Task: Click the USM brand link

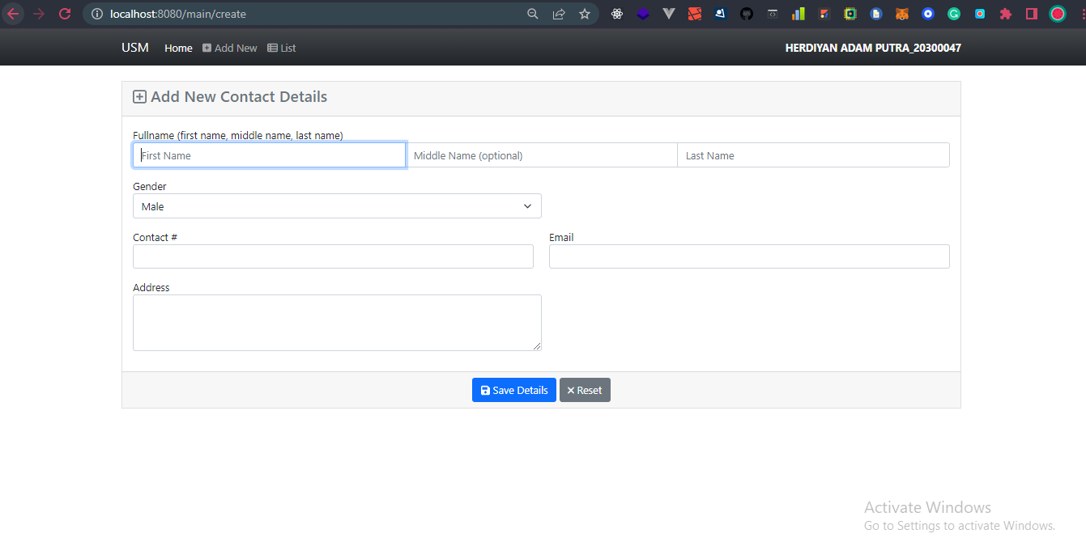Action: point(135,48)
